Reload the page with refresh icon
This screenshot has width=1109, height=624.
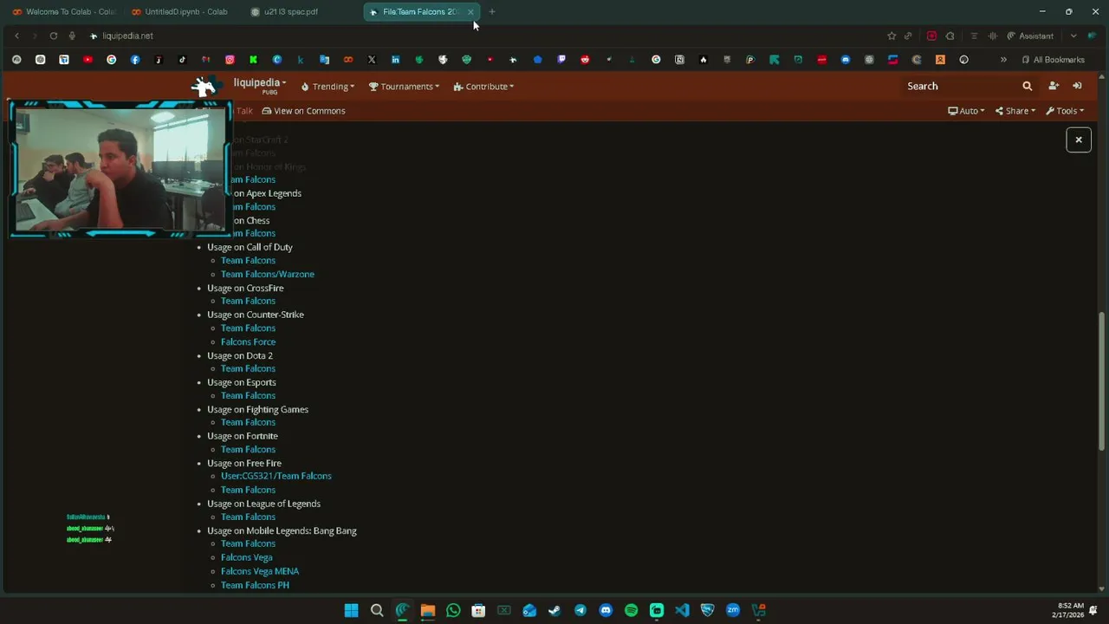[53, 36]
